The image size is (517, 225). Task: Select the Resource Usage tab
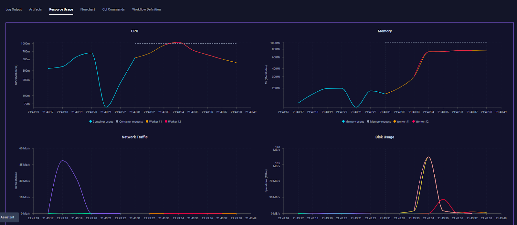[61, 9]
